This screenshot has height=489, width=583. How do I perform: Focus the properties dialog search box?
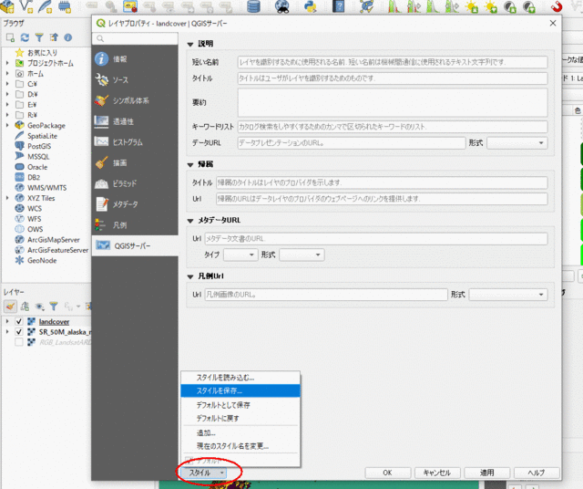pos(135,38)
